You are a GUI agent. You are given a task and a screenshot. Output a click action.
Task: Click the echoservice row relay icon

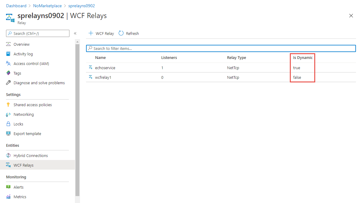tap(91, 67)
